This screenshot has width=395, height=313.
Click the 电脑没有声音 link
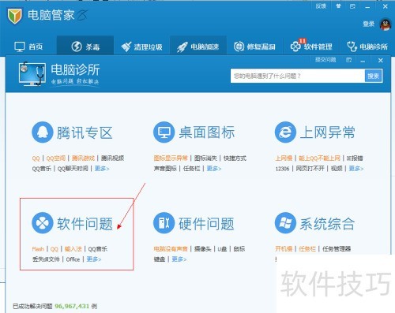pos(171,249)
